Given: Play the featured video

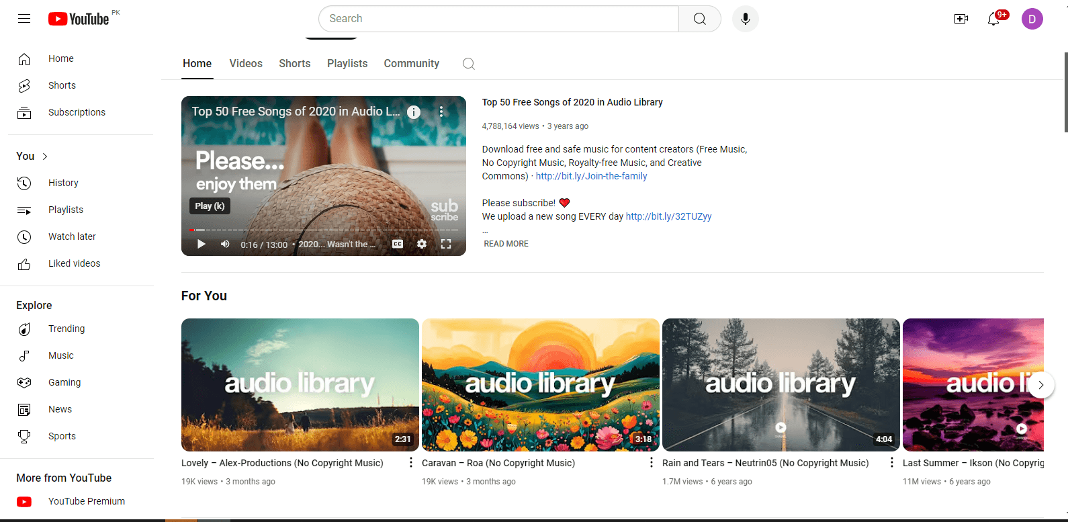Looking at the screenshot, I should point(201,244).
